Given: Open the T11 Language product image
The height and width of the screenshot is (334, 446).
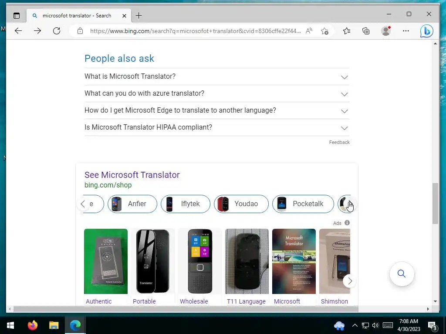Looking at the screenshot, I should point(247,261).
